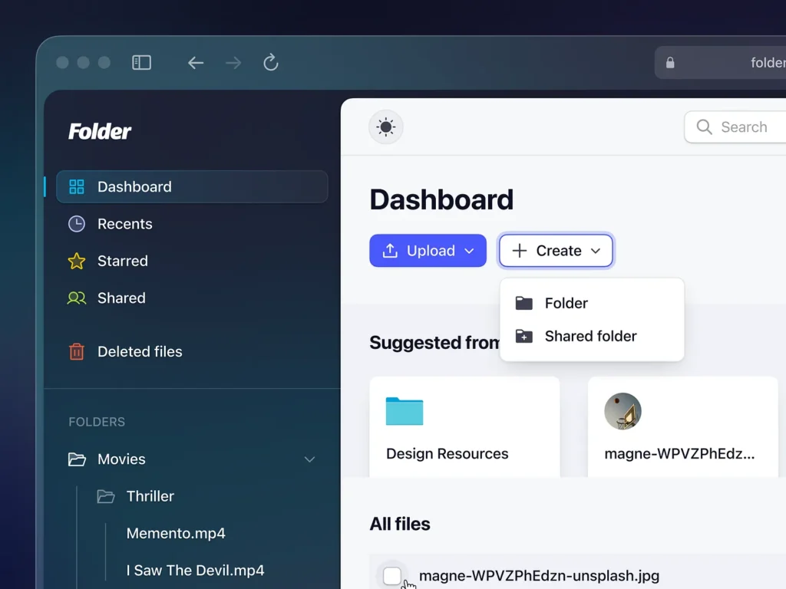Click the magne-WPVZPhEdzn-unsplash.jpg file name
Image resolution: width=786 pixels, height=589 pixels.
pos(539,576)
